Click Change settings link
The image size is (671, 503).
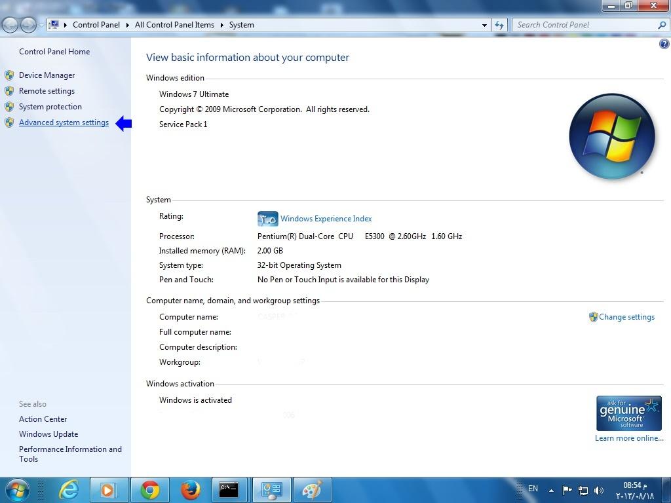point(626,317)
